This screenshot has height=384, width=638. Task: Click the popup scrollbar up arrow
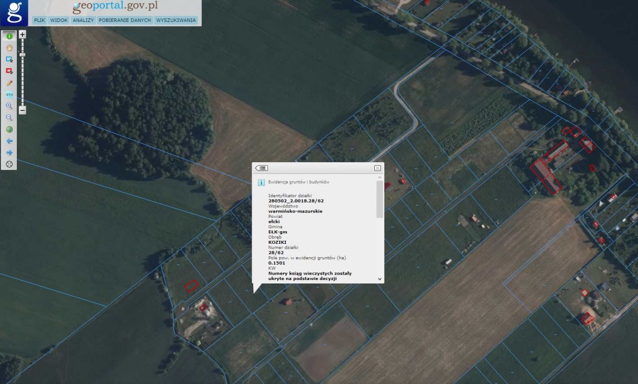click(x=380, y=178)
